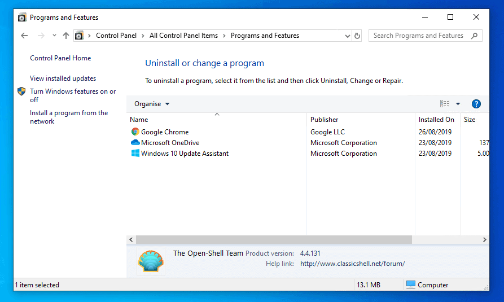Expand the address bar history dropdown
504x302 pixels.
347,36
